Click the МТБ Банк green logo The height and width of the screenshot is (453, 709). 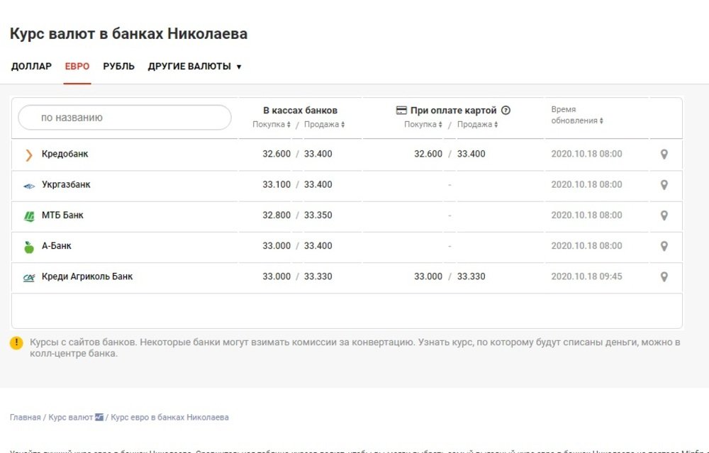(x=29, y=216)
